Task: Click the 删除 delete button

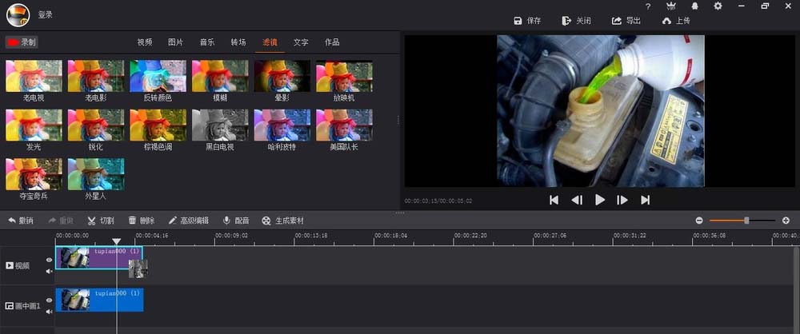Action: pyautogui.click(x=142, y=221)
